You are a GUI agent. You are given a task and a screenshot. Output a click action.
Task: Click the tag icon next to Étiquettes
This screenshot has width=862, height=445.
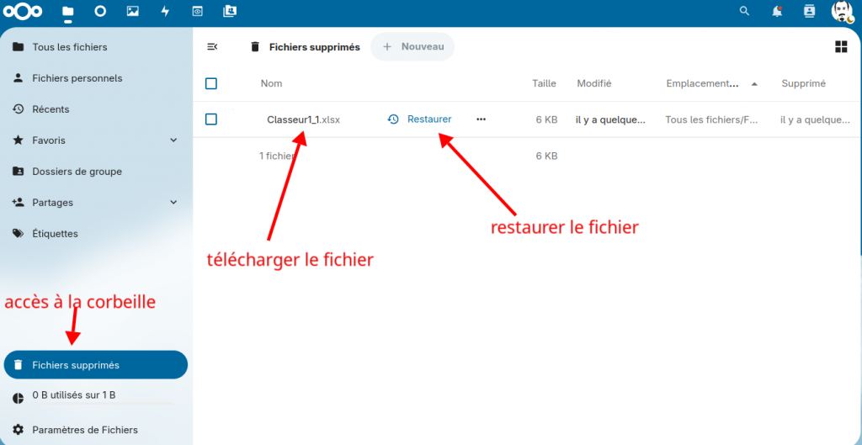coord(19,234)
